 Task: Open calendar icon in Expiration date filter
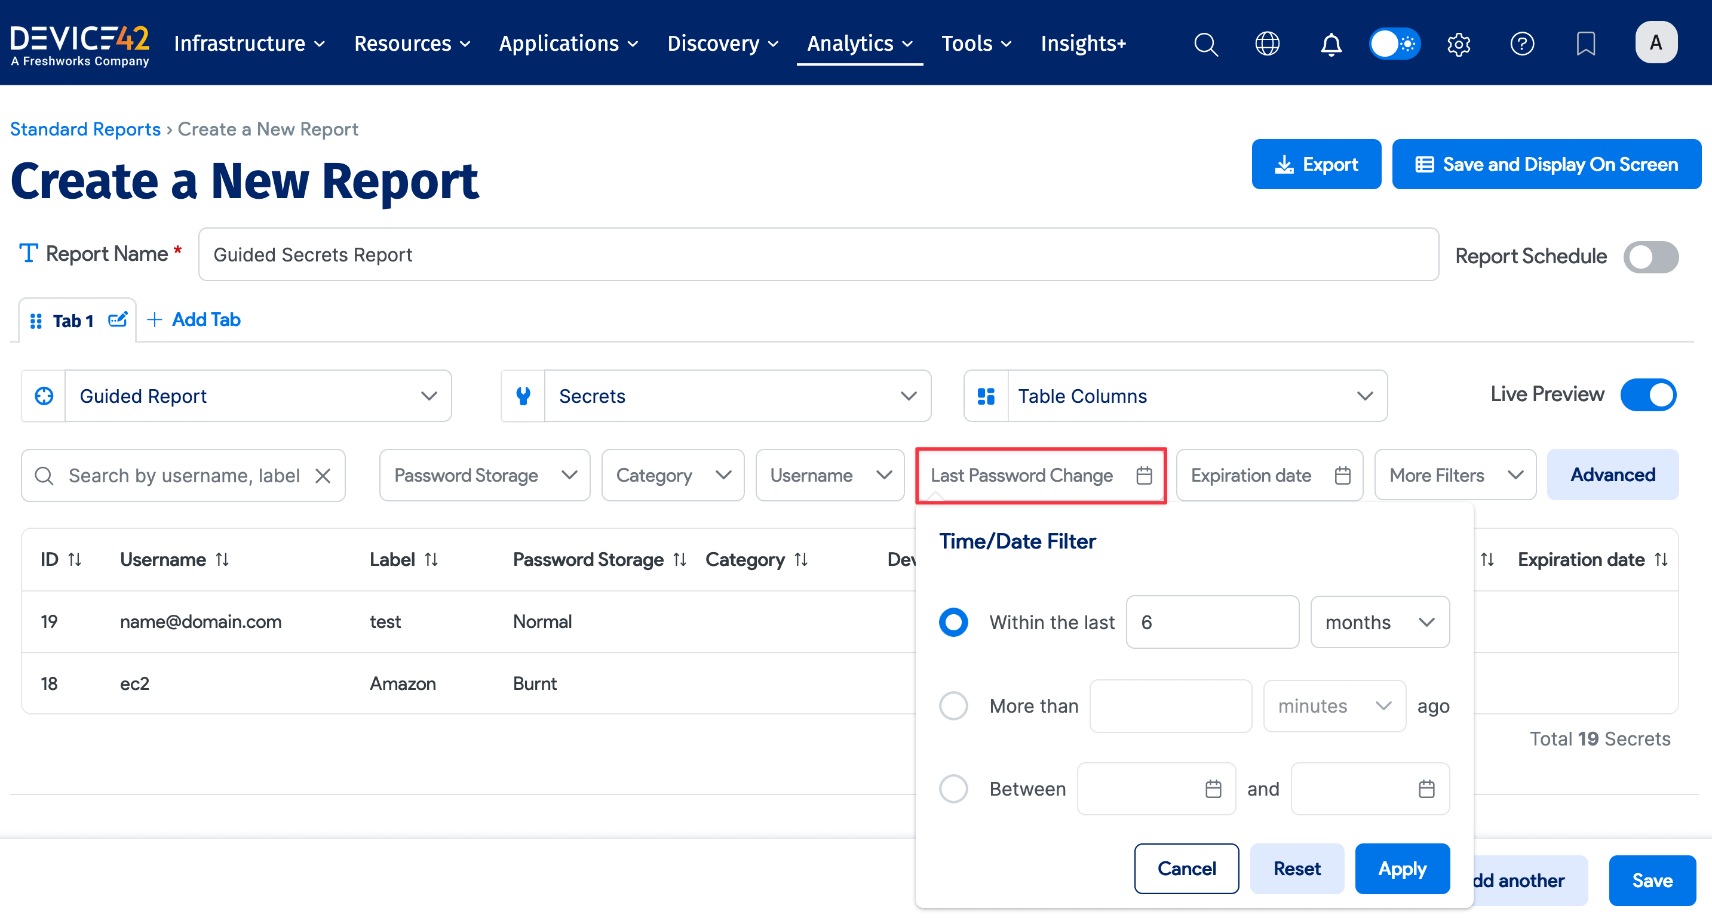[1342, 476]
